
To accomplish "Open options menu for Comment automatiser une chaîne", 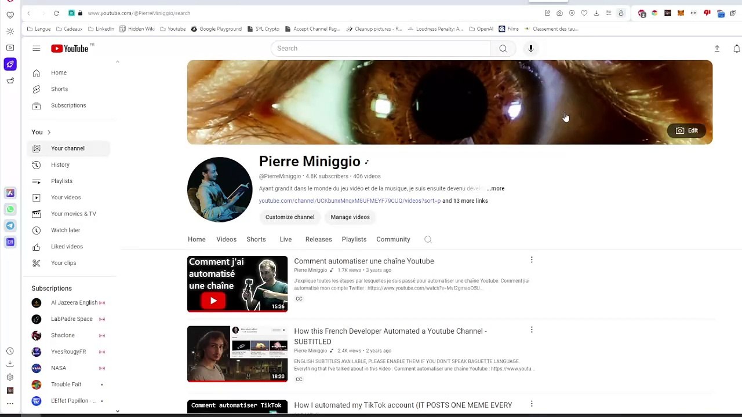I will (x=532, y=260).
